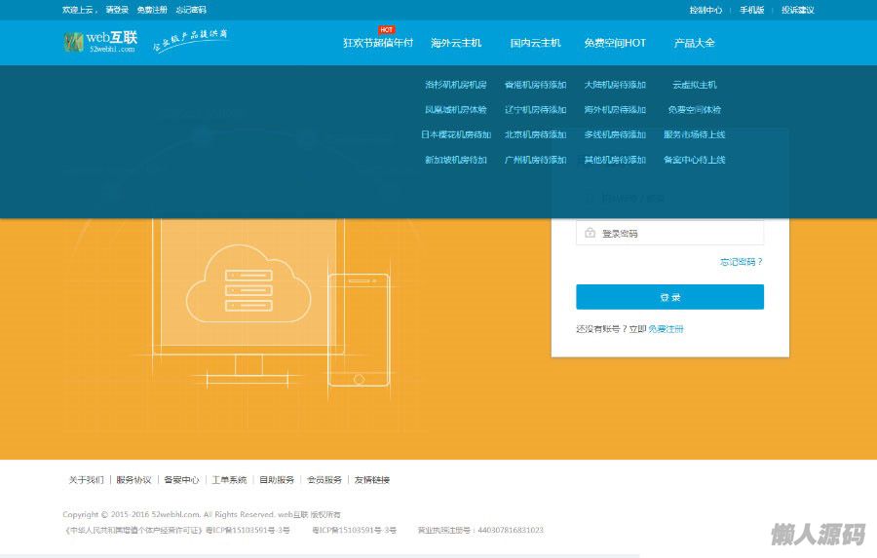
Task: Click 免费注册 link below login button
Action: (666, 329)
